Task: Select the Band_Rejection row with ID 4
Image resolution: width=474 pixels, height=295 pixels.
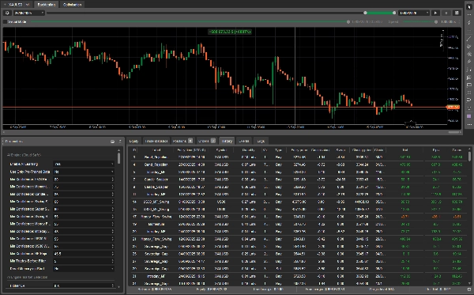Action: click(x=298, y=165)
